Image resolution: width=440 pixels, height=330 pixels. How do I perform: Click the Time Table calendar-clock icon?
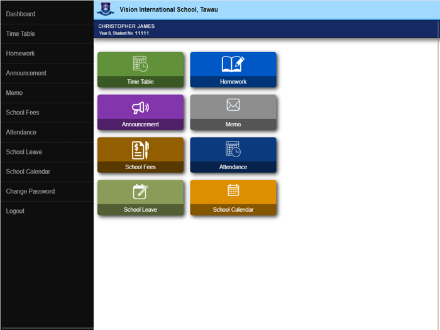point(140,63)
